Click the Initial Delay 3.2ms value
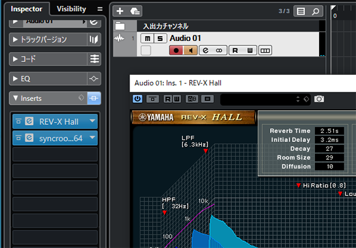 tap(330, 140)
